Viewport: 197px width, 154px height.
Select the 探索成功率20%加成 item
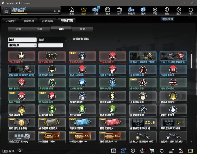143,124
